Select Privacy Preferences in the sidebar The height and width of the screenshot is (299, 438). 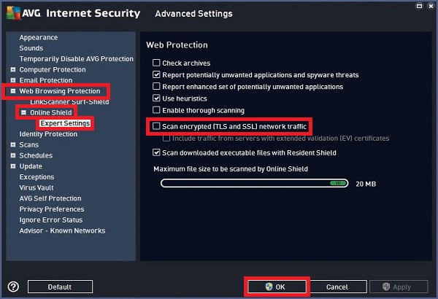52,209
